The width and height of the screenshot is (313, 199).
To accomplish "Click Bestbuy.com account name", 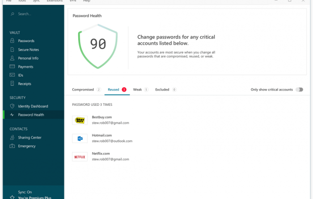I will click(102, 117).
